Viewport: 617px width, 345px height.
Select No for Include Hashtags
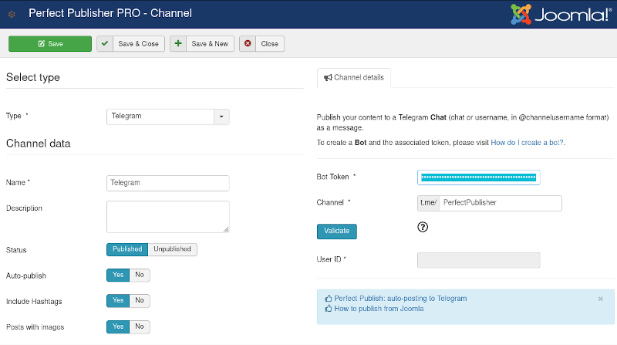pyautogui.click(x=140, y=300)
